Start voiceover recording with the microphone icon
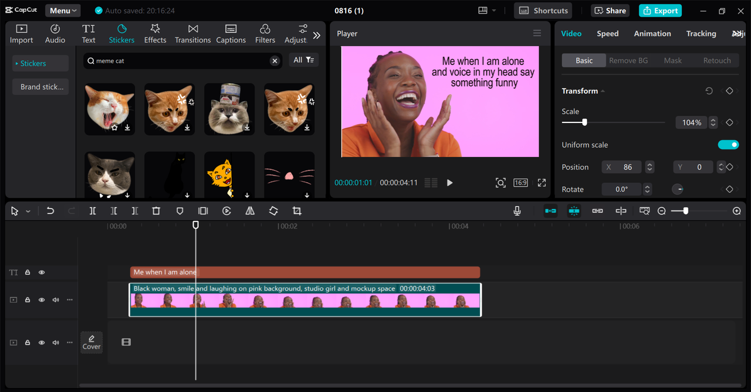Viewport: 751px width, 392px height. (517, 211)
